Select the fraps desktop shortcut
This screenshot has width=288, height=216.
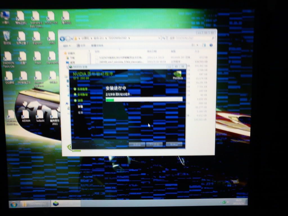coord(37,58)
